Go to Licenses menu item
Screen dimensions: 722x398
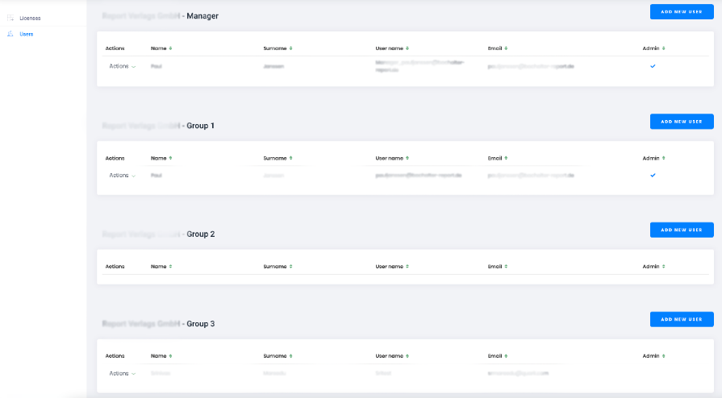[30, 18]
